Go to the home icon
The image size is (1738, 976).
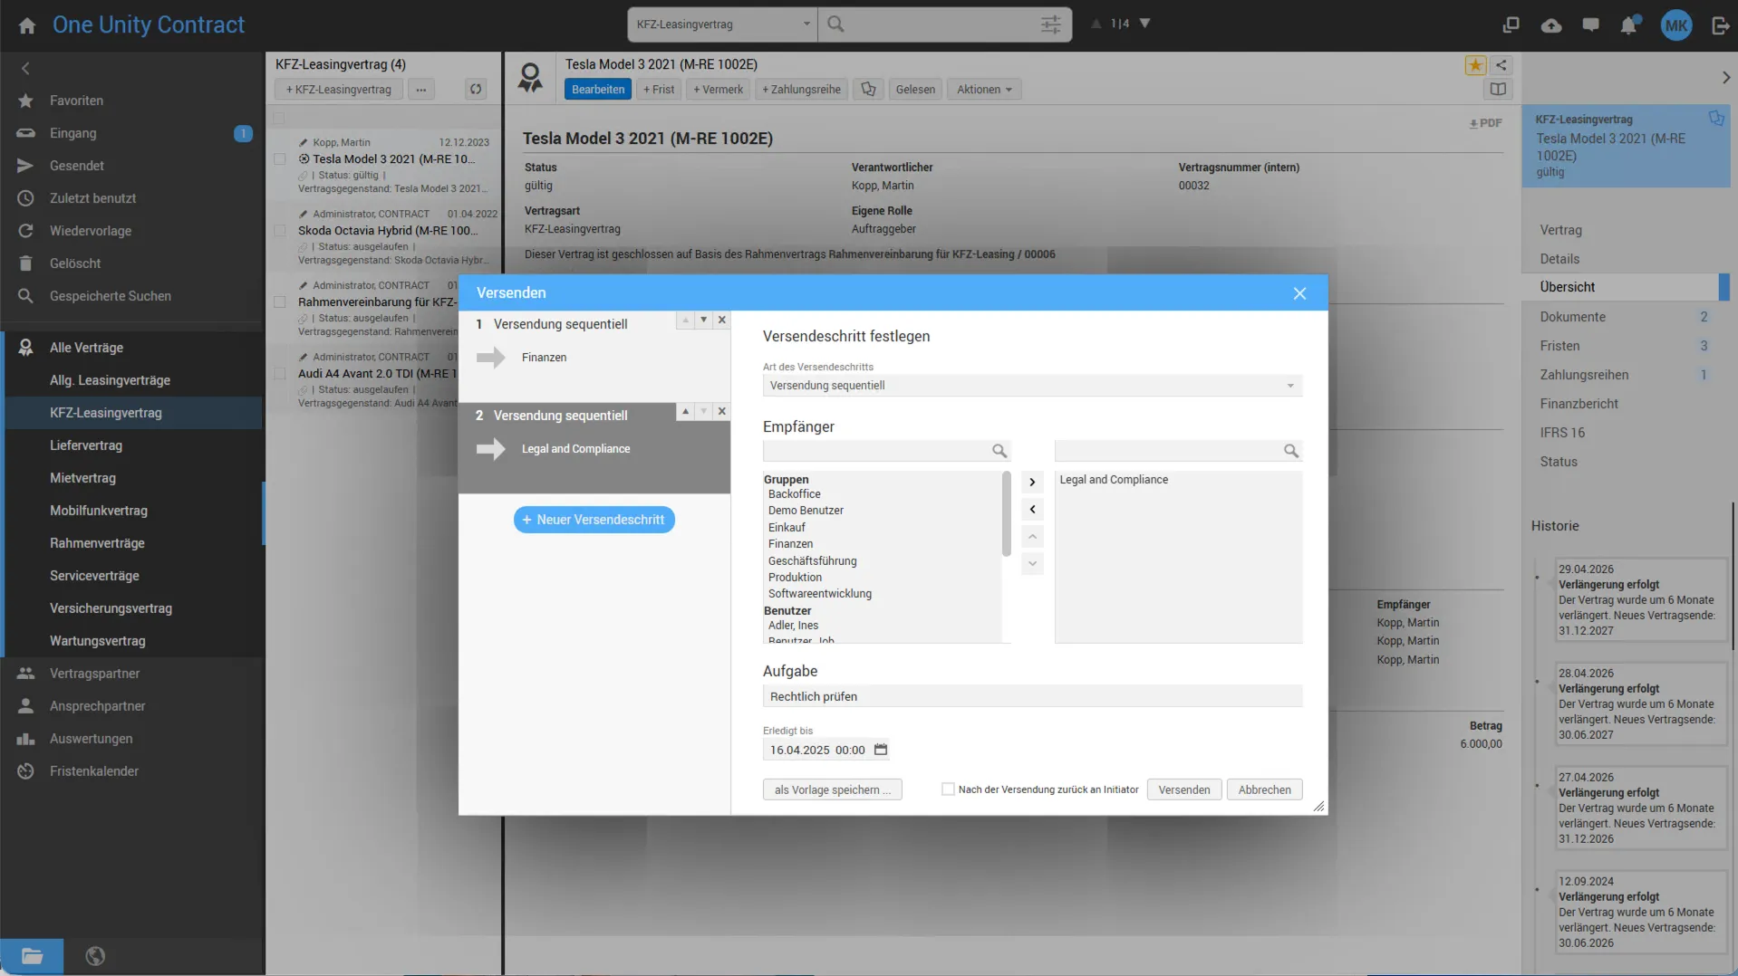tap(27, 25)
